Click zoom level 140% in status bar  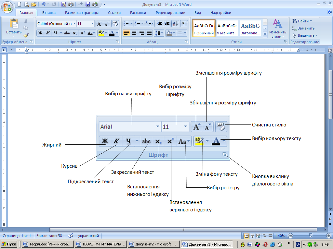point(280,236)
